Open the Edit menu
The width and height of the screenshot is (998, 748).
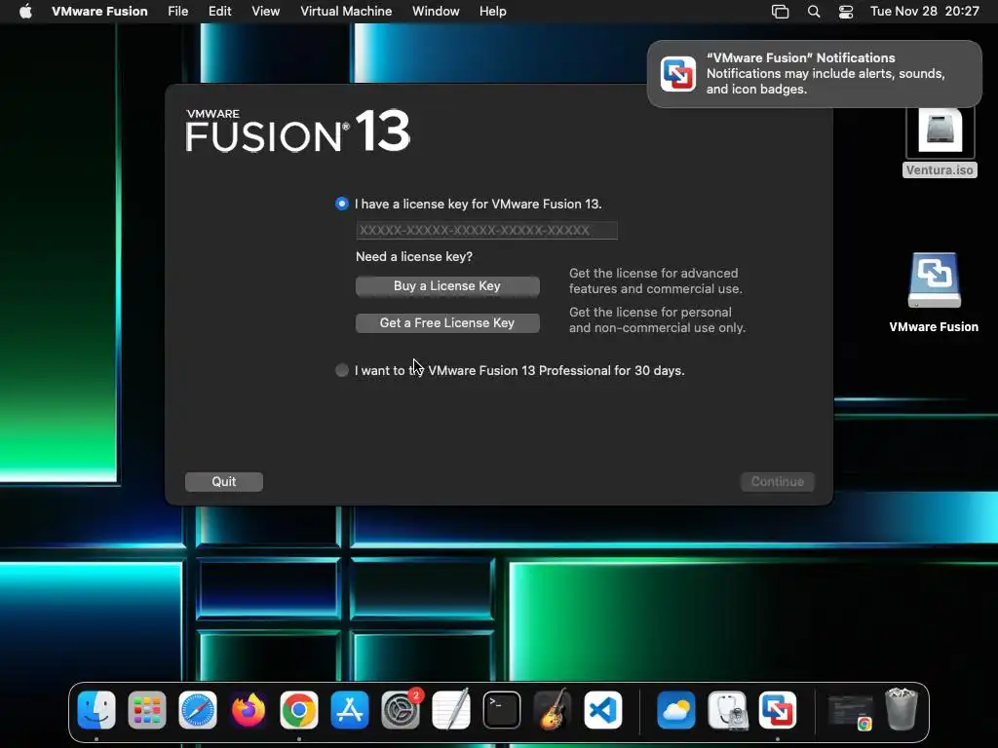[219, 12]
